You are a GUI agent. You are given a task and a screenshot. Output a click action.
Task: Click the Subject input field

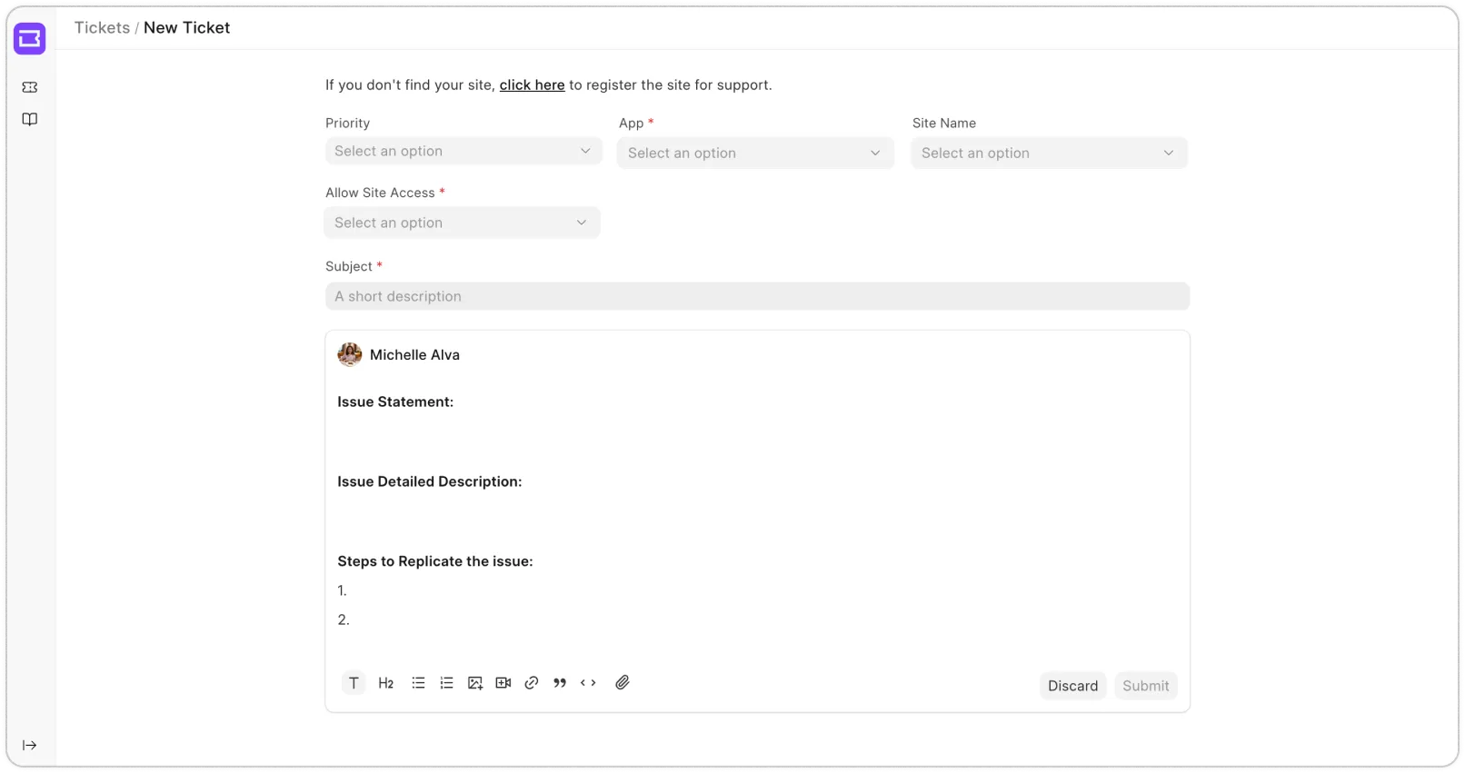(756, 296)
